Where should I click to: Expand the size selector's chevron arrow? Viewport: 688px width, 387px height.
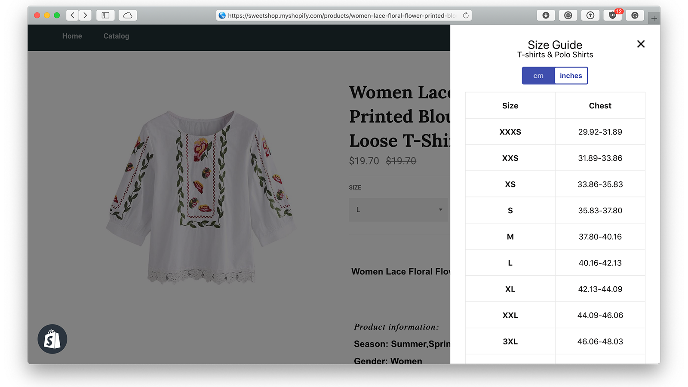click(x=440, y=209)
